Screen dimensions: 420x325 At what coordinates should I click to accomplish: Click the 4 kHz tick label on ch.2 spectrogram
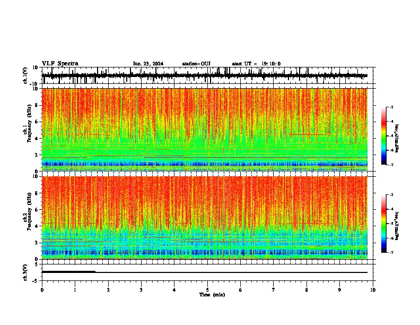point(37,226)
